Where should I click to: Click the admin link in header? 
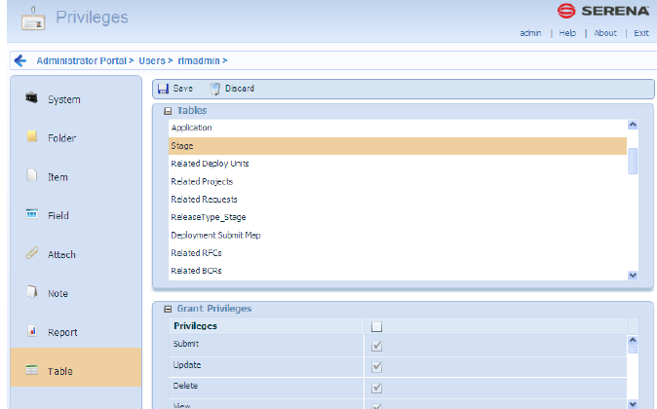tap(530, 33)
